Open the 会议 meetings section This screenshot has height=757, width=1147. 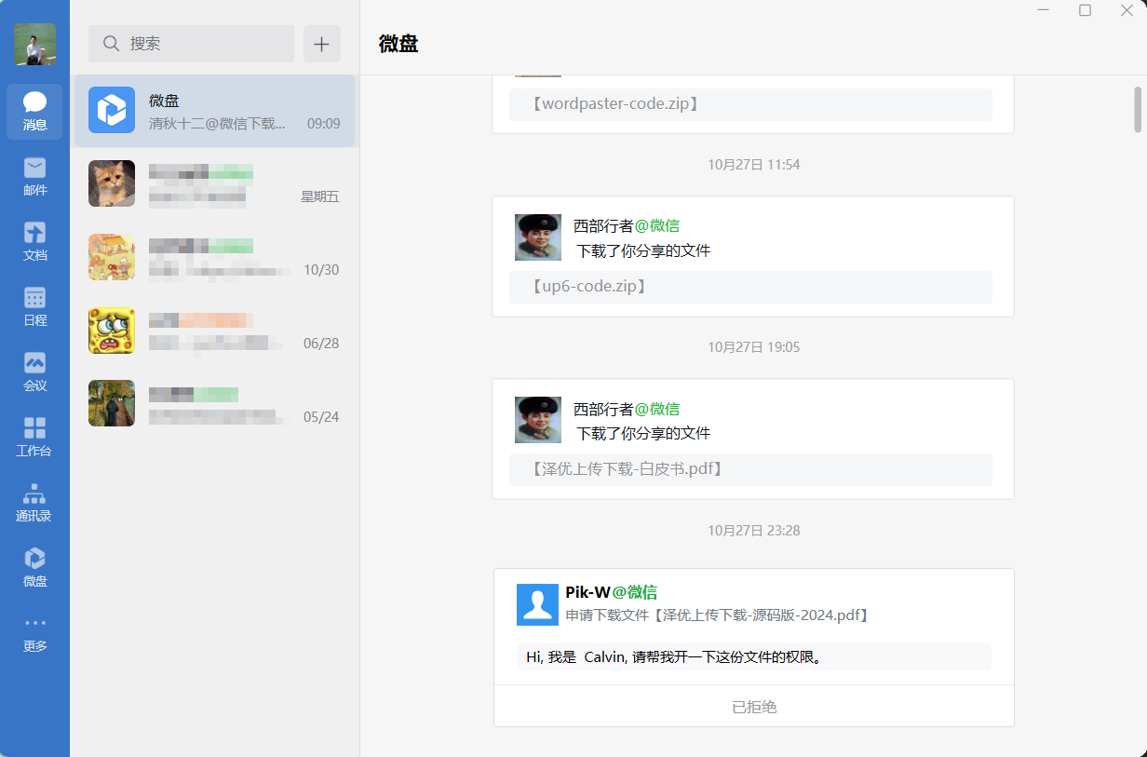click(34, 372)
